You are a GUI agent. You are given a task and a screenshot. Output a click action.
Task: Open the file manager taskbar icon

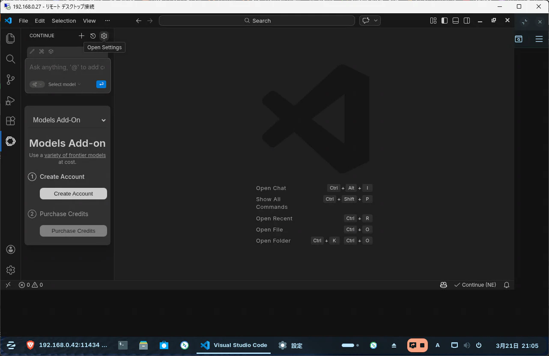click(x=143, y=345)
